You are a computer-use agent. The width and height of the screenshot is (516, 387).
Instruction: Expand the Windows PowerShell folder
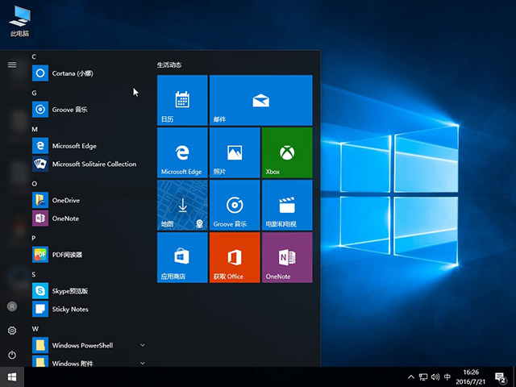(x=143, y=345)
